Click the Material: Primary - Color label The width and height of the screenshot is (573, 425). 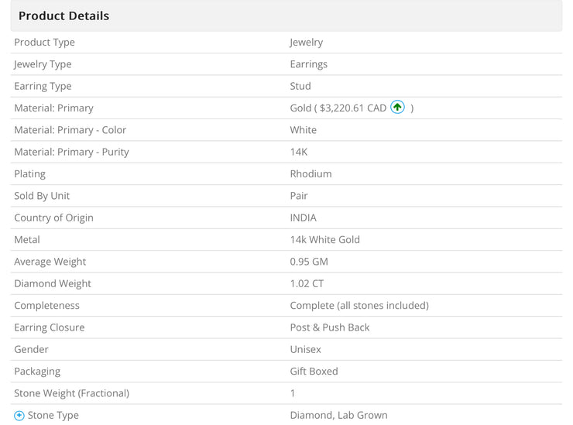[70, 130]
